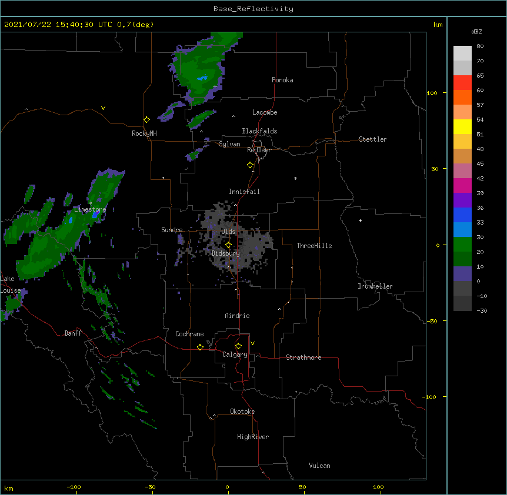Select the Calgary label
Image resolution: width=507 pixels, height=495 pixels.
pyautogui.click(x=235, y=354)
